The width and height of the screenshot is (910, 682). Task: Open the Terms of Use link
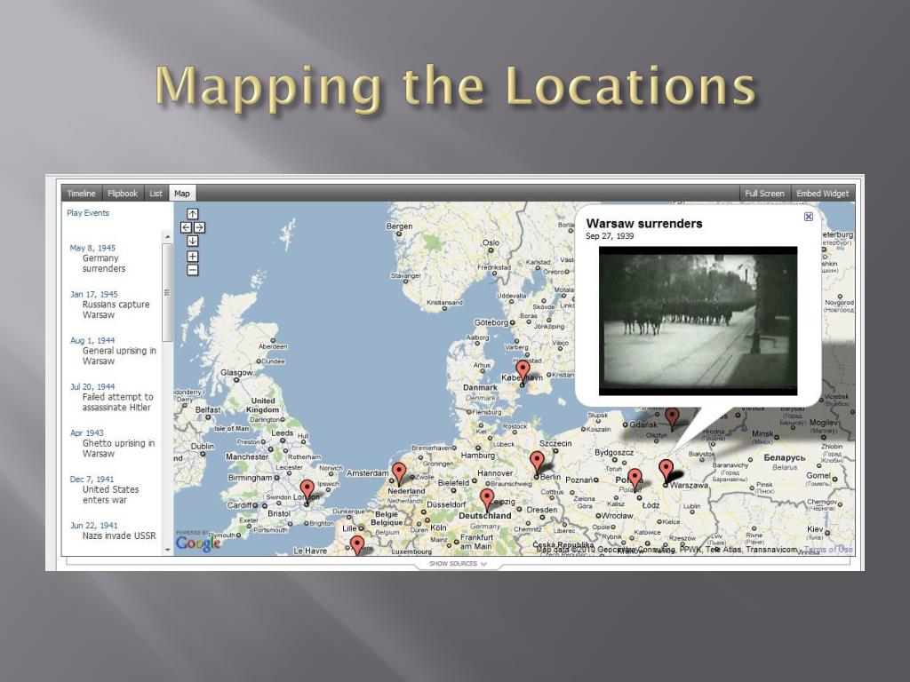coord(828,549)
